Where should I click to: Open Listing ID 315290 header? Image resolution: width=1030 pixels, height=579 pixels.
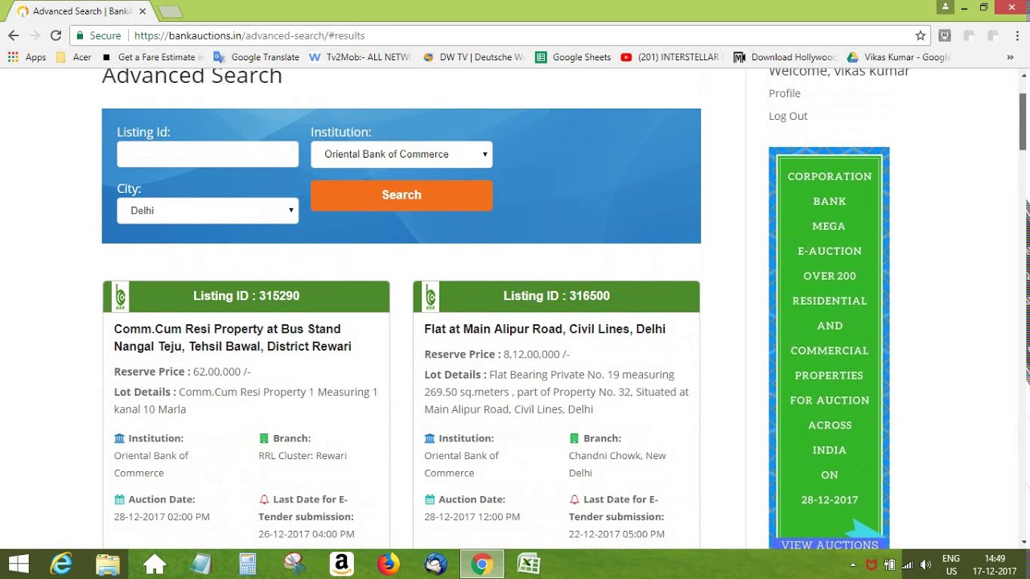pyautogui.click(x=246, y=296)
